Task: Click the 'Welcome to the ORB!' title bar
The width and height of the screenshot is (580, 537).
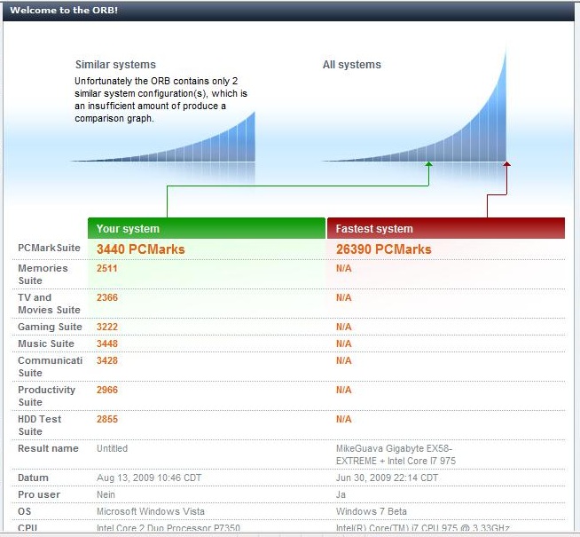Action: pos(289,11)
